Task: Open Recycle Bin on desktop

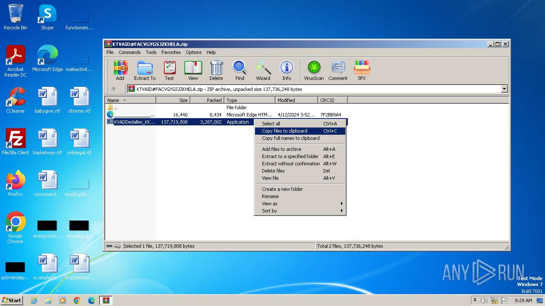Action: point(15,17)
